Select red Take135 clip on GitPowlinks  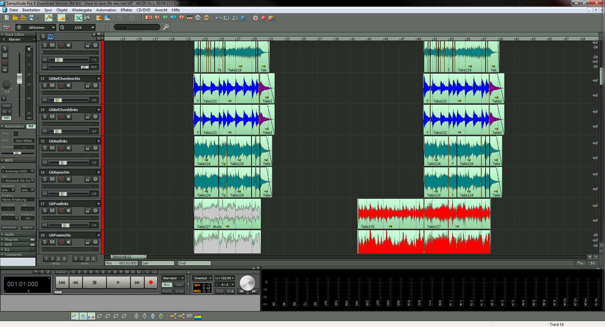coord(391,214)
